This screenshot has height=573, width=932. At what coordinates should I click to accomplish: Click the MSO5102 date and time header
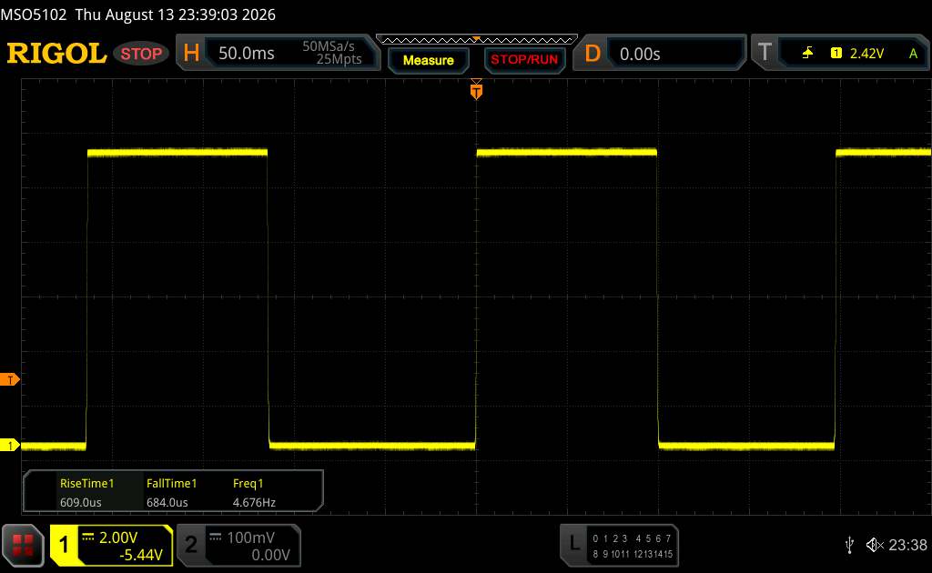tap(138, 15)
